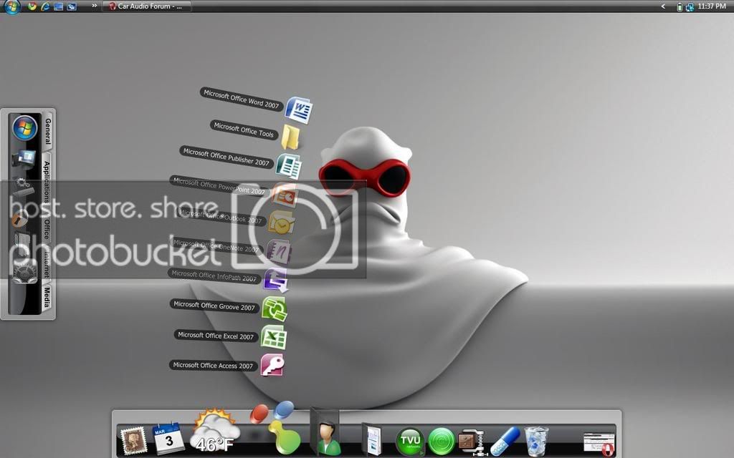Switch to Car Audio Forum taskbar window

(x=146, y=6)
